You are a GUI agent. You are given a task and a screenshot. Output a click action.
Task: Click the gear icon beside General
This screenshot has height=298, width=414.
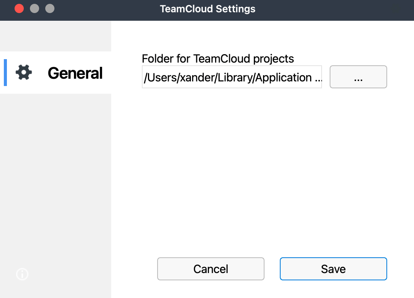click(24, 73)
